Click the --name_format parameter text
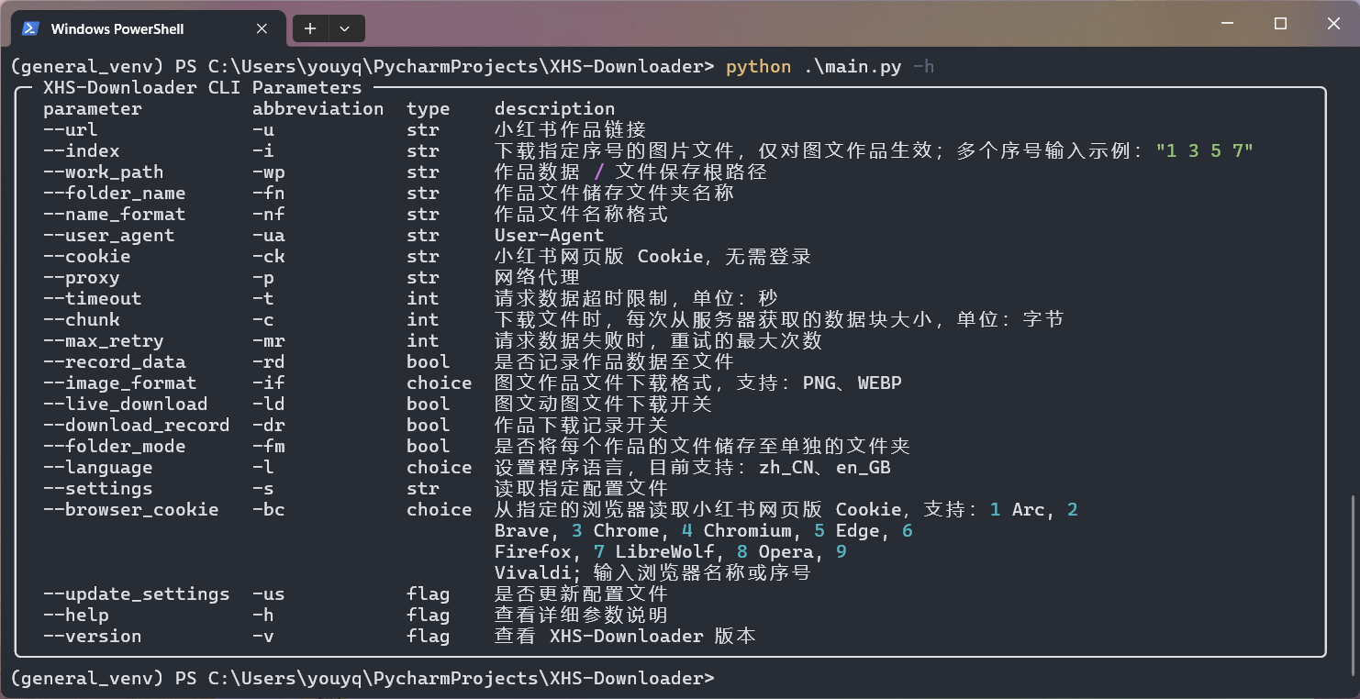Screen dimensions: 1360x699 click(x=115, y=214)
